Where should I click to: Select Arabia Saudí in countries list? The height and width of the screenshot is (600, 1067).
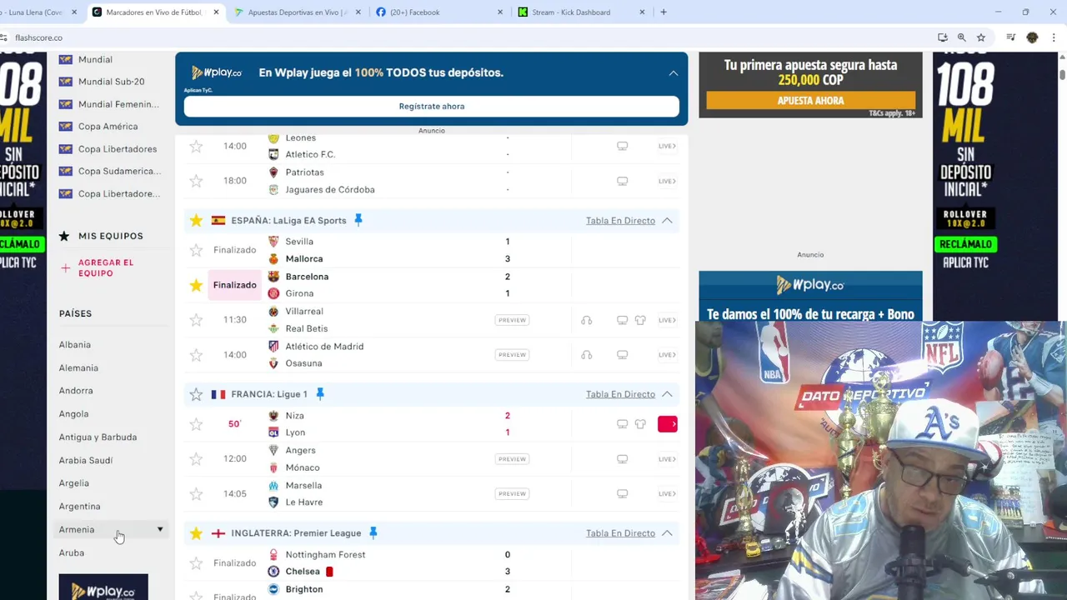(86, 461)
